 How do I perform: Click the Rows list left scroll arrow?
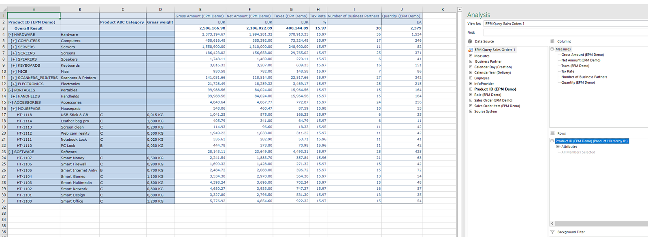tap(552, 224)
